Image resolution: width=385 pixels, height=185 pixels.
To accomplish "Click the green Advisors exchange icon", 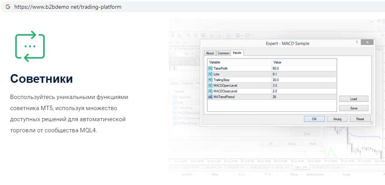I will [30, 46].
